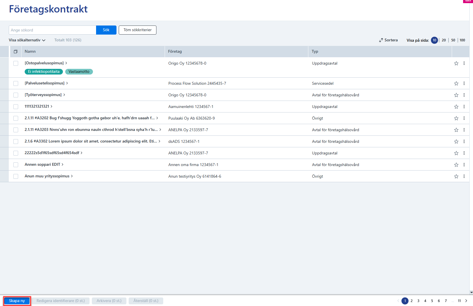473x306 pixels.
Task: Favorite the 2.1.11 #A3203 contract
Action: (x=456, y=130)
